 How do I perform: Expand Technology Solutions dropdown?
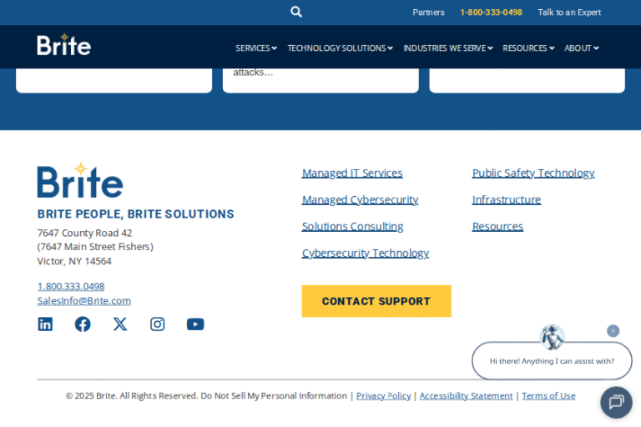(x=340, y=48)
